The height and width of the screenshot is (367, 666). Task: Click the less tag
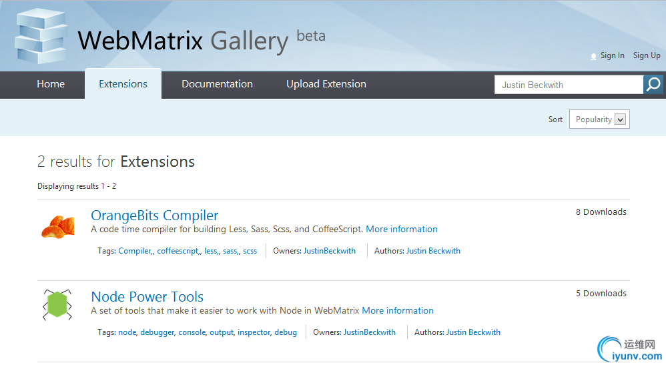pyautogui.click(x=211, y=251)
